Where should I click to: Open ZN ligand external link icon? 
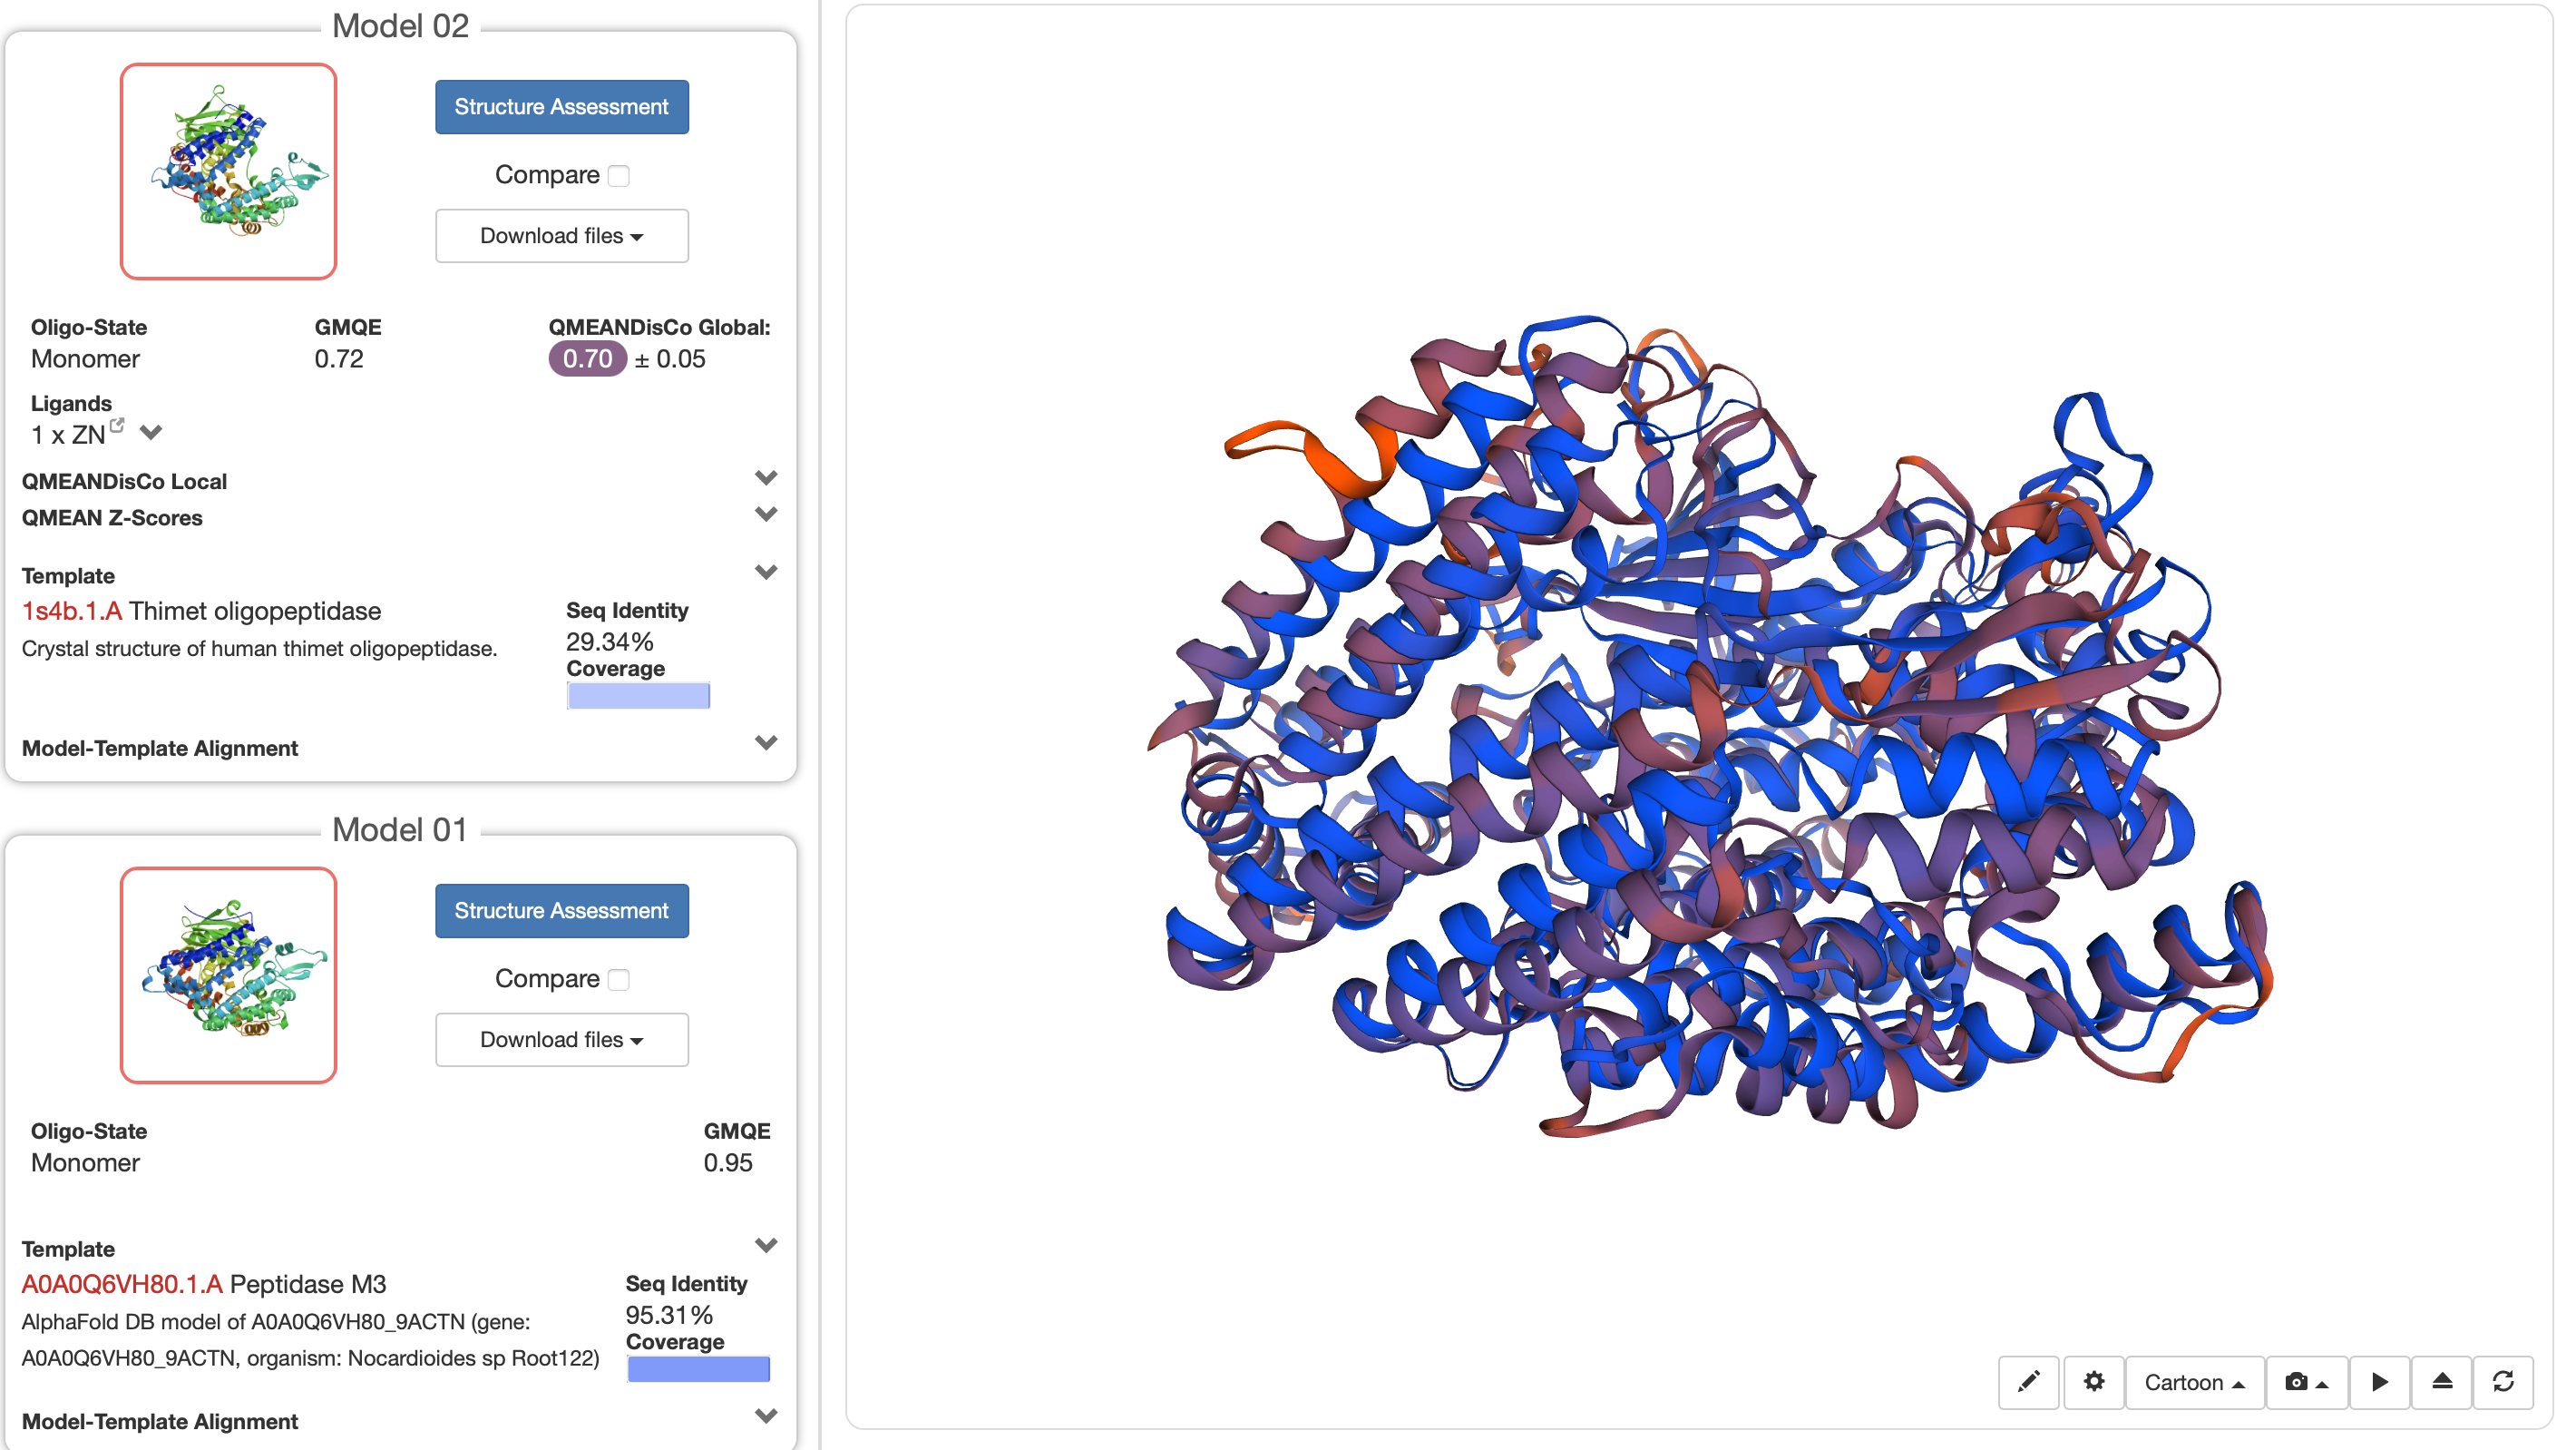click(117, 426)
